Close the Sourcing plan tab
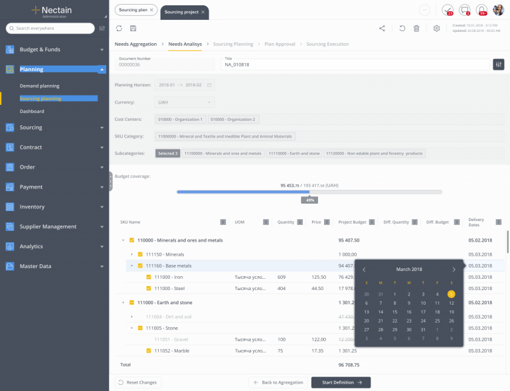The width and height of the screenshot is (510, 391). [x=151, y=10]
